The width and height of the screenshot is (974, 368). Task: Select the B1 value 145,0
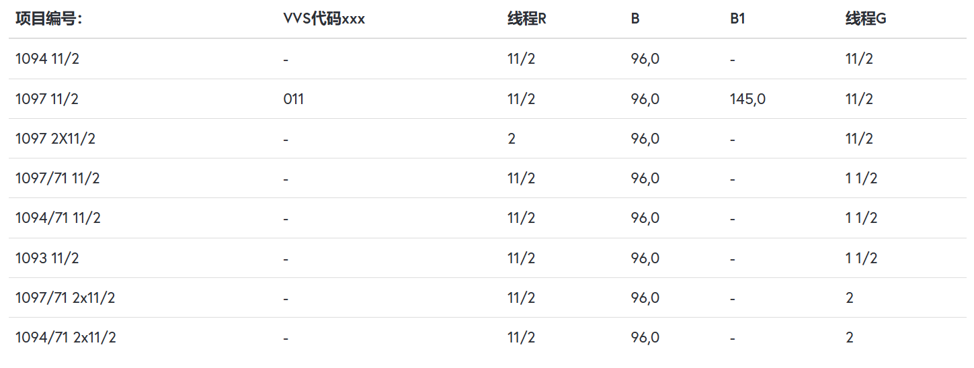click(x=747, y=99)
